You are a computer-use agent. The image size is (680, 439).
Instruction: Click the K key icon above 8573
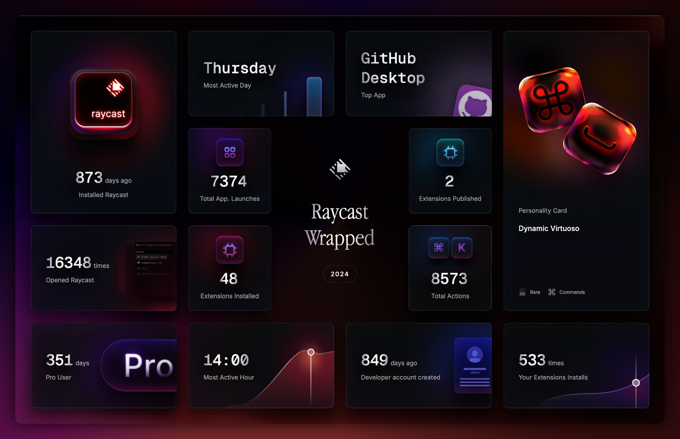click(462, 248)
